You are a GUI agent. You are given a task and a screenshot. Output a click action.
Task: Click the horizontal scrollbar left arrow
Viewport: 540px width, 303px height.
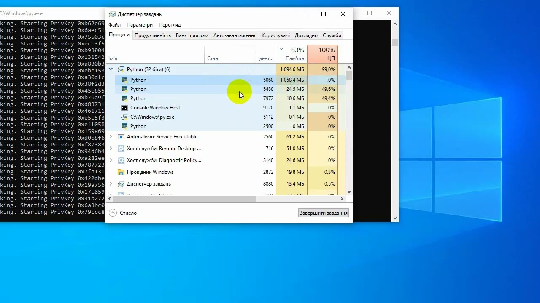(x=110, y=199)
